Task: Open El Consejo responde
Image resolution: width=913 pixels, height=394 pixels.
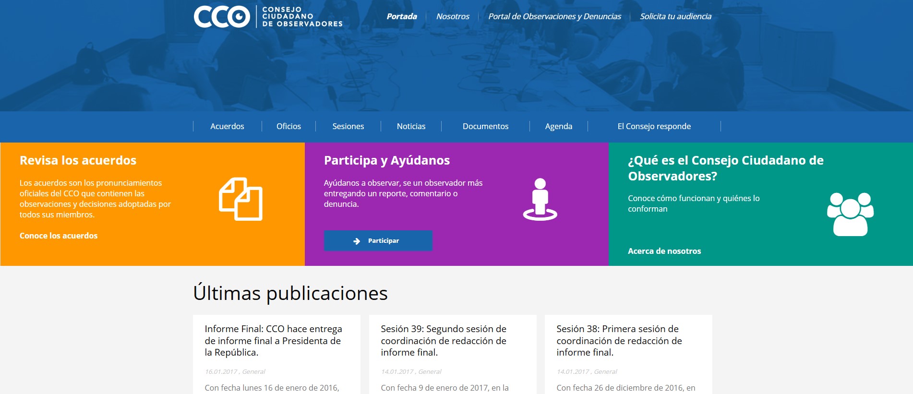Action: tap(654, 126)
